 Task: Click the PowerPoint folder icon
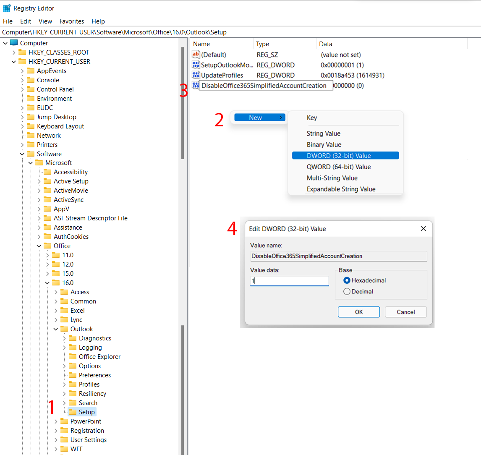(64, 421)
